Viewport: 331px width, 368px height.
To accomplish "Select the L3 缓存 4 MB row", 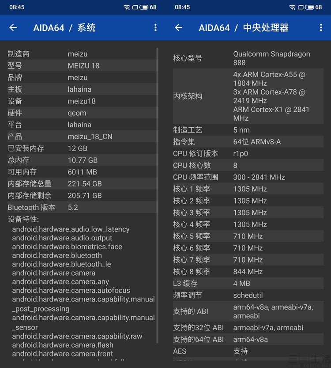I will tap(248, 284).
